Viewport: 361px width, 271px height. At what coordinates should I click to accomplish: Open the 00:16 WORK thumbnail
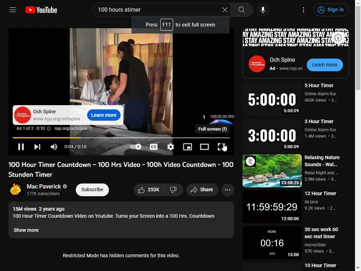pos(272,243)
